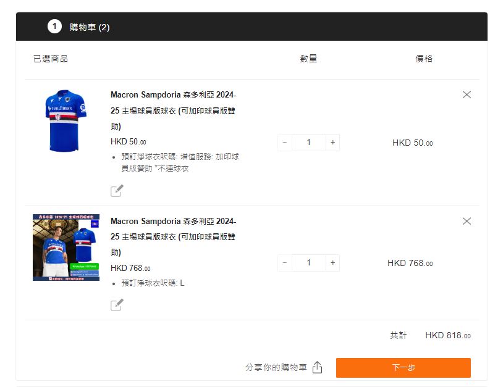This screenshot has height=387, width=490.
Task: Open the first Macron Sampdoria product title
Action: coord(174,110)
